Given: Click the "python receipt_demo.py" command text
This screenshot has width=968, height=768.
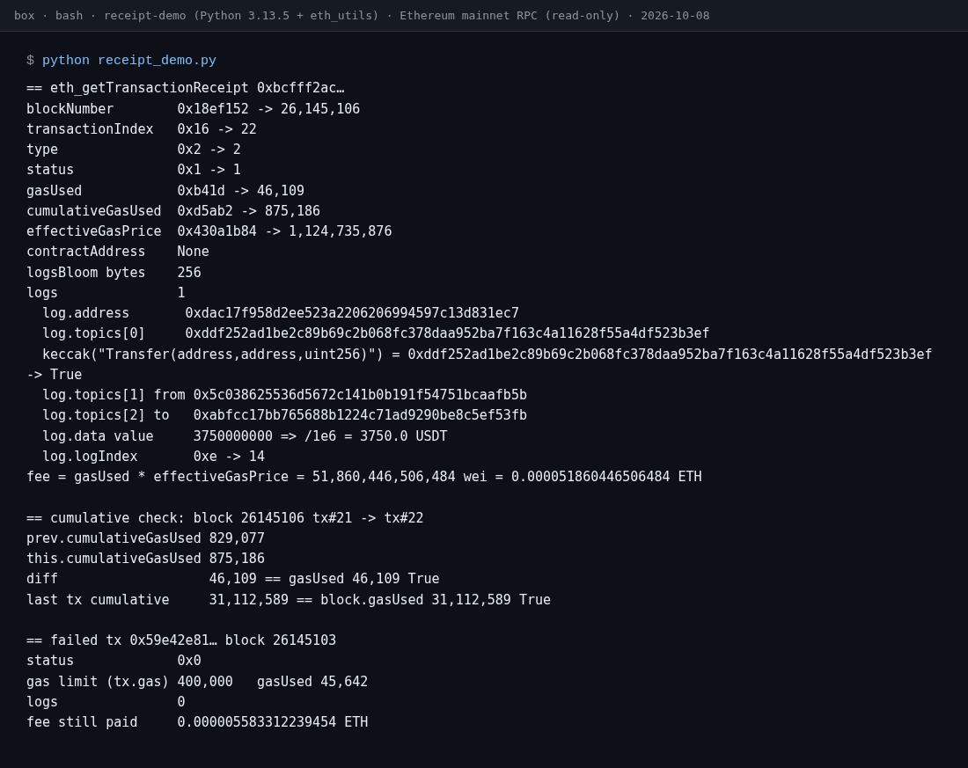Looking at the screenshot, I should [129, 60].
